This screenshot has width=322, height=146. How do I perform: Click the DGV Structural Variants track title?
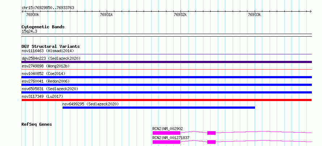pos(51,46)
